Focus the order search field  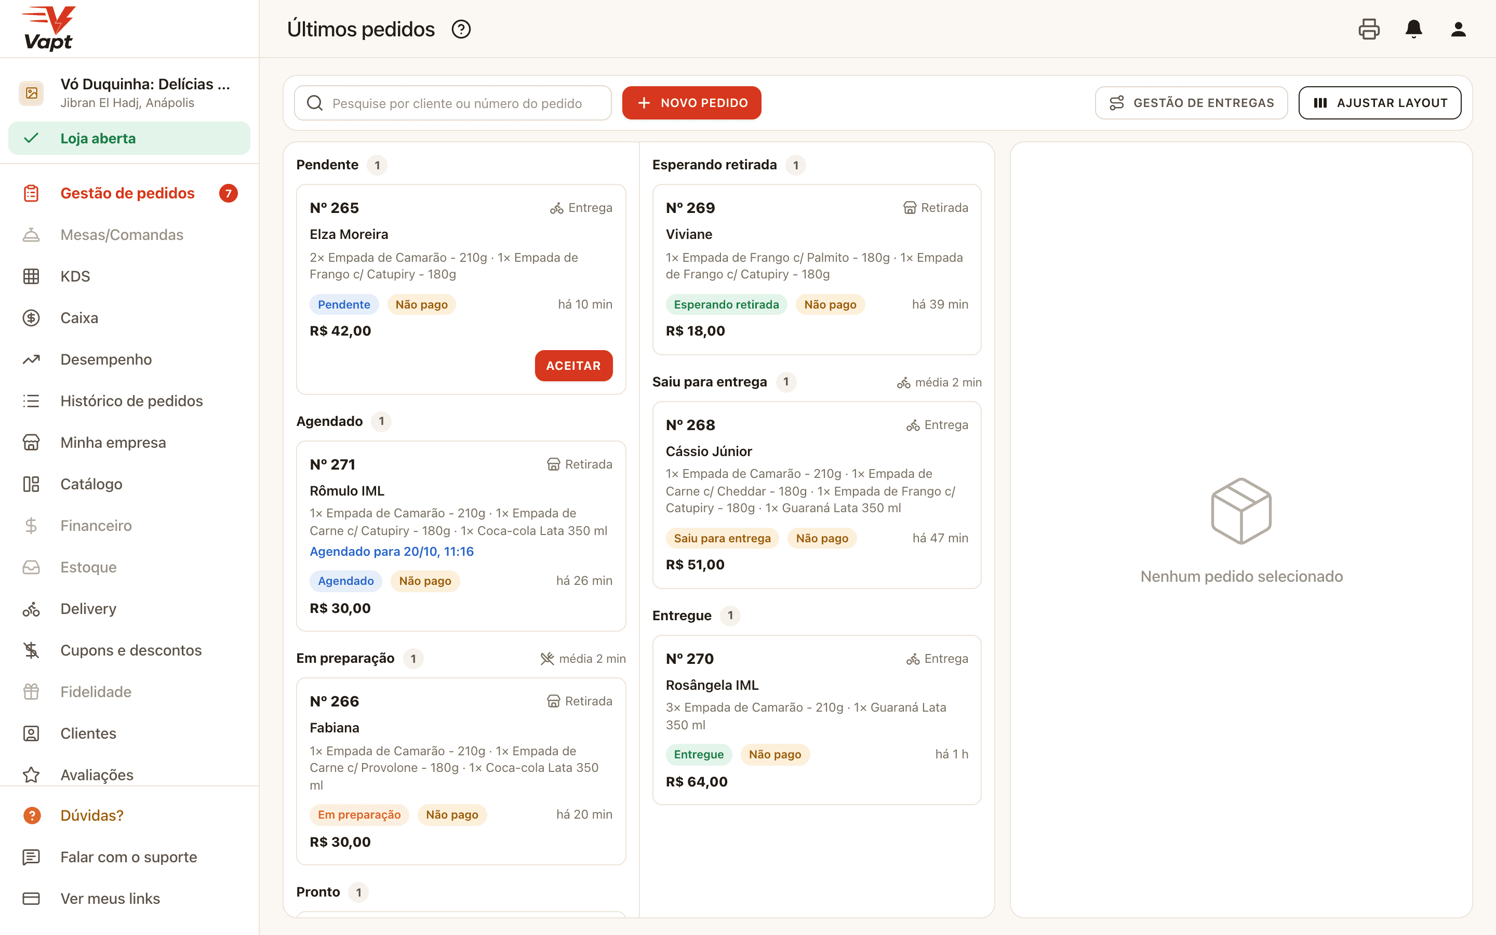click(452, 103)
